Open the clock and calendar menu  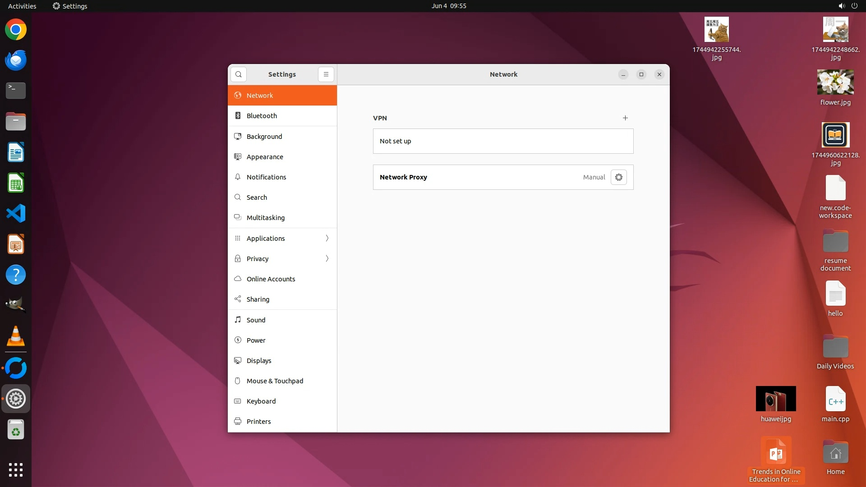[448, 6]
